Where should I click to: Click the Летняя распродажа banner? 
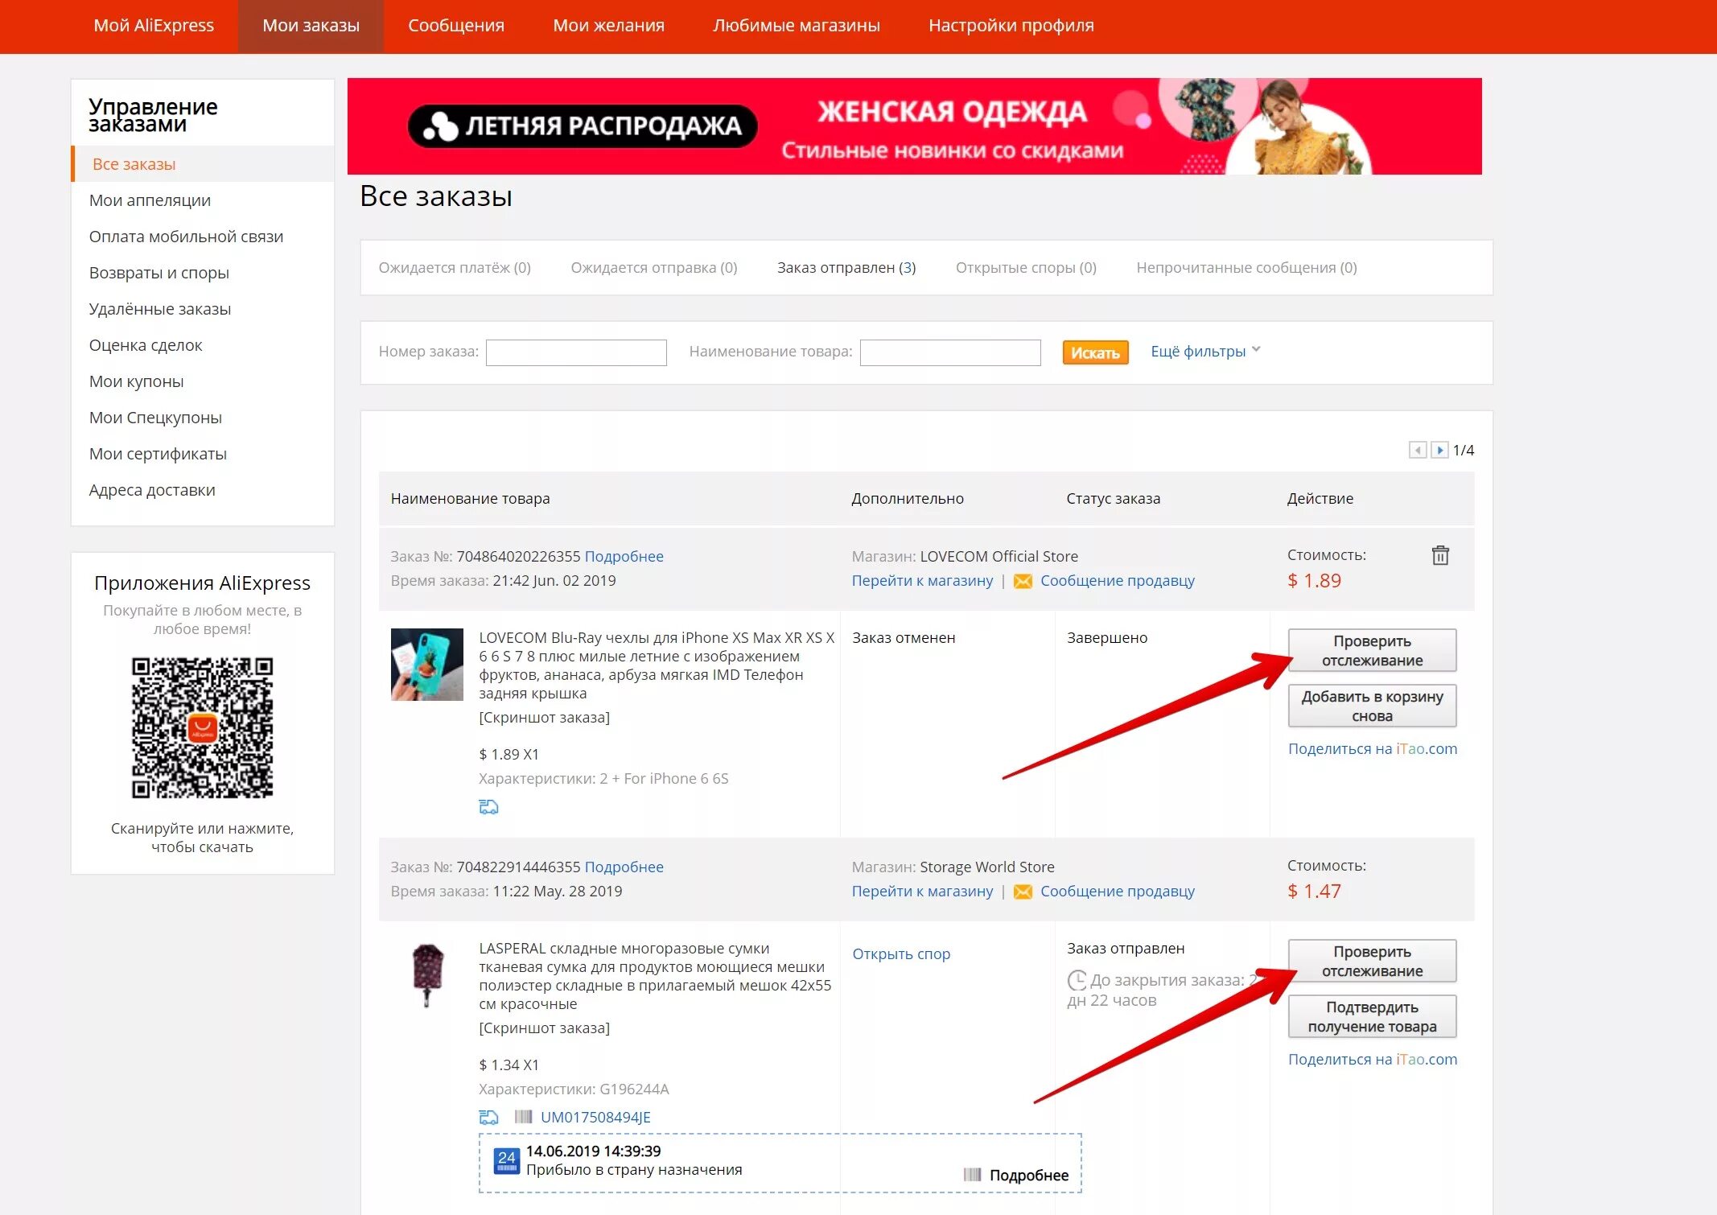click(x=915, y=126)
